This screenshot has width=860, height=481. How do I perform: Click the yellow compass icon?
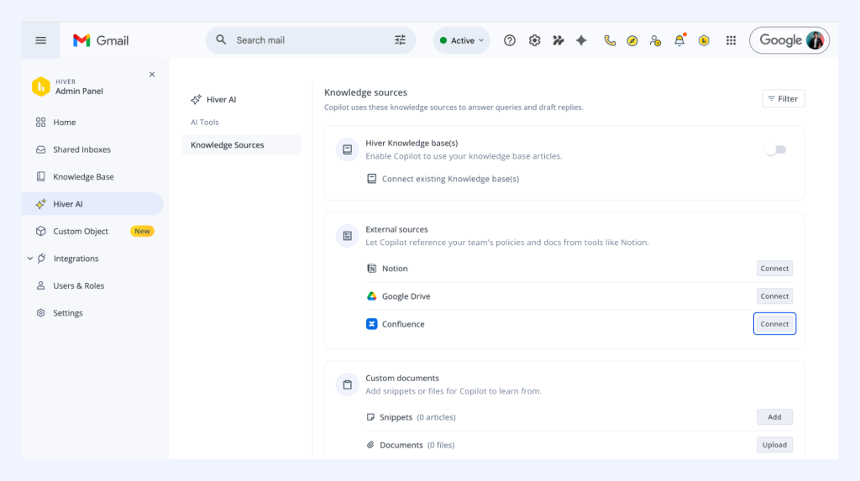[632, 40]
